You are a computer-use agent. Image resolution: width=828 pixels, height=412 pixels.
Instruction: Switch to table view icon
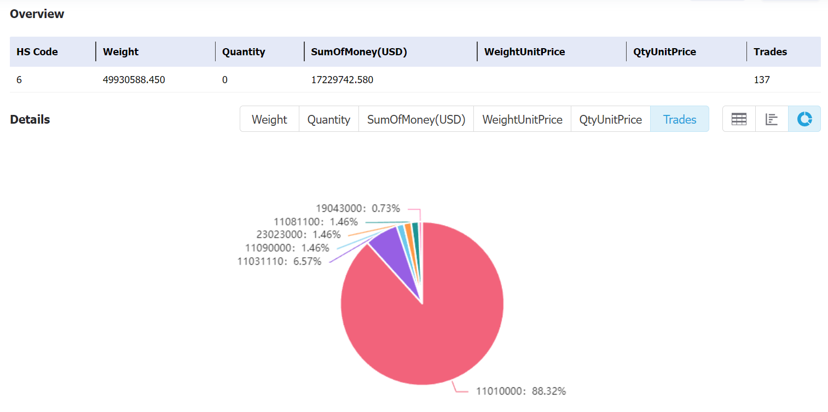click(739, 119)
